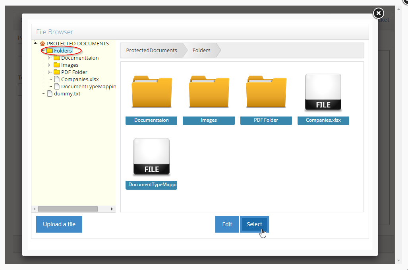Expand the Images tree node
The image size is (408, 270).
point(50,65)
